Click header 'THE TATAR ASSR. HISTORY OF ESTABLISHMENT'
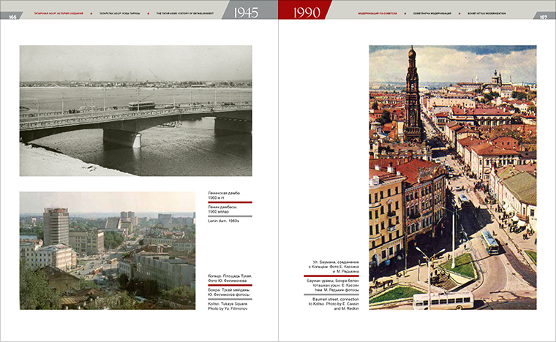Image resolution: width=556 pixels, height=342 pixels. 185,13
